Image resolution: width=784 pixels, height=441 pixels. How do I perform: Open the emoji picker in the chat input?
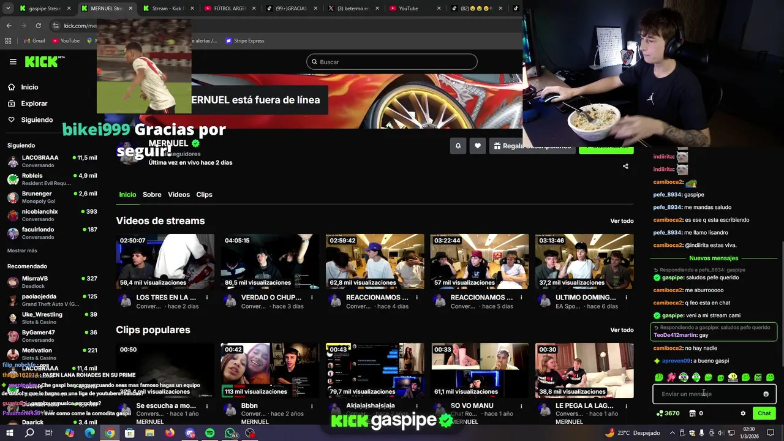pyautogui.click(x=766, y=394)
